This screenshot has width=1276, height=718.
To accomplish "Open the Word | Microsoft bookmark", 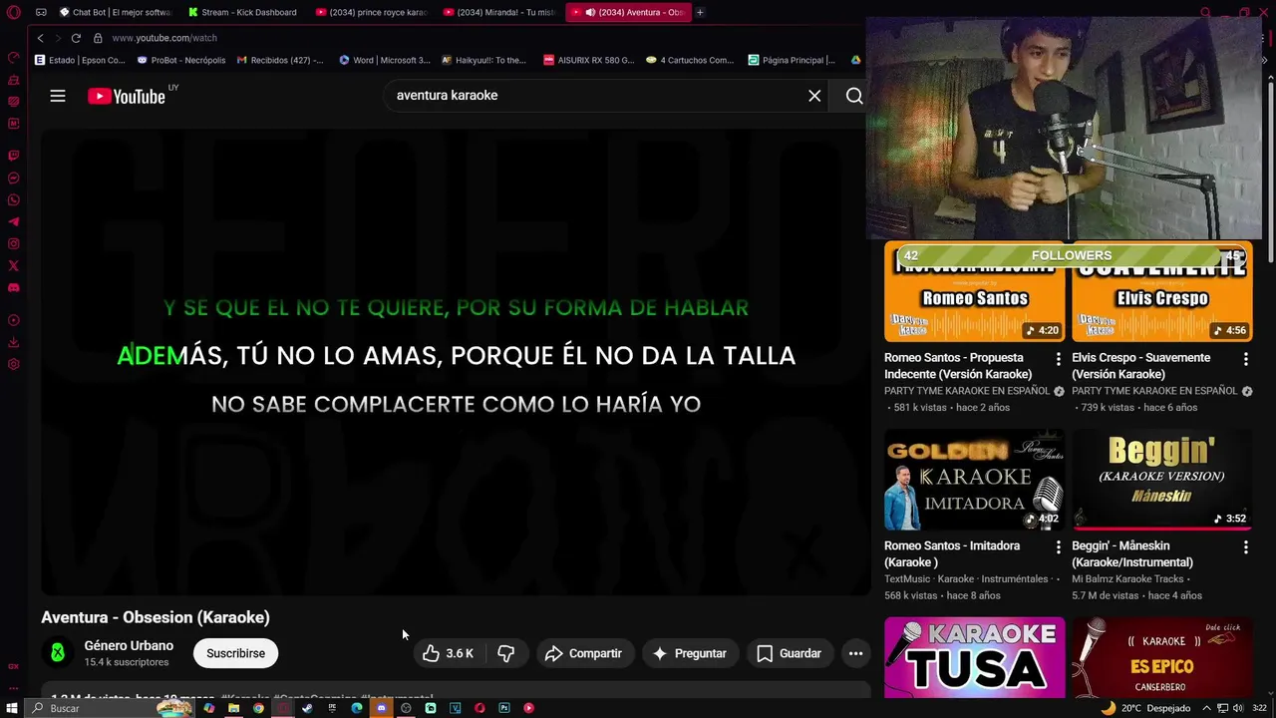I will click(385, 60).
